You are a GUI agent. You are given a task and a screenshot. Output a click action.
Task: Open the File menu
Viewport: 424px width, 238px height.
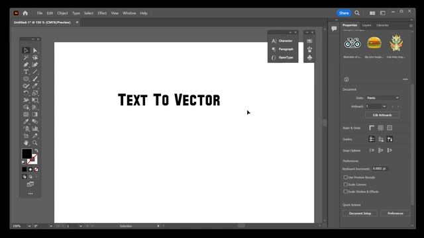pyautogui.click(x=40, y=13)
